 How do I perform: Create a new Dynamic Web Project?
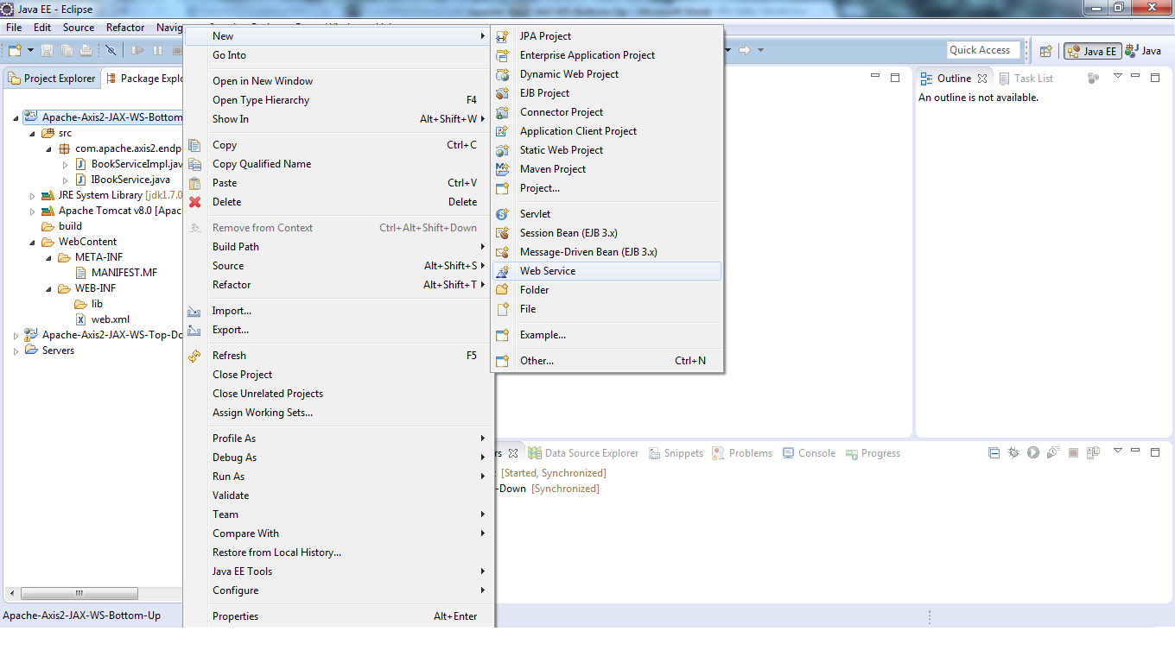coord(568,73)
